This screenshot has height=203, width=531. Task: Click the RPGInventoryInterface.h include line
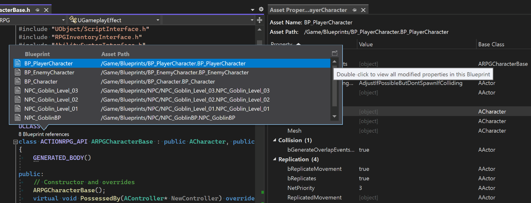(x=80, y=37)
